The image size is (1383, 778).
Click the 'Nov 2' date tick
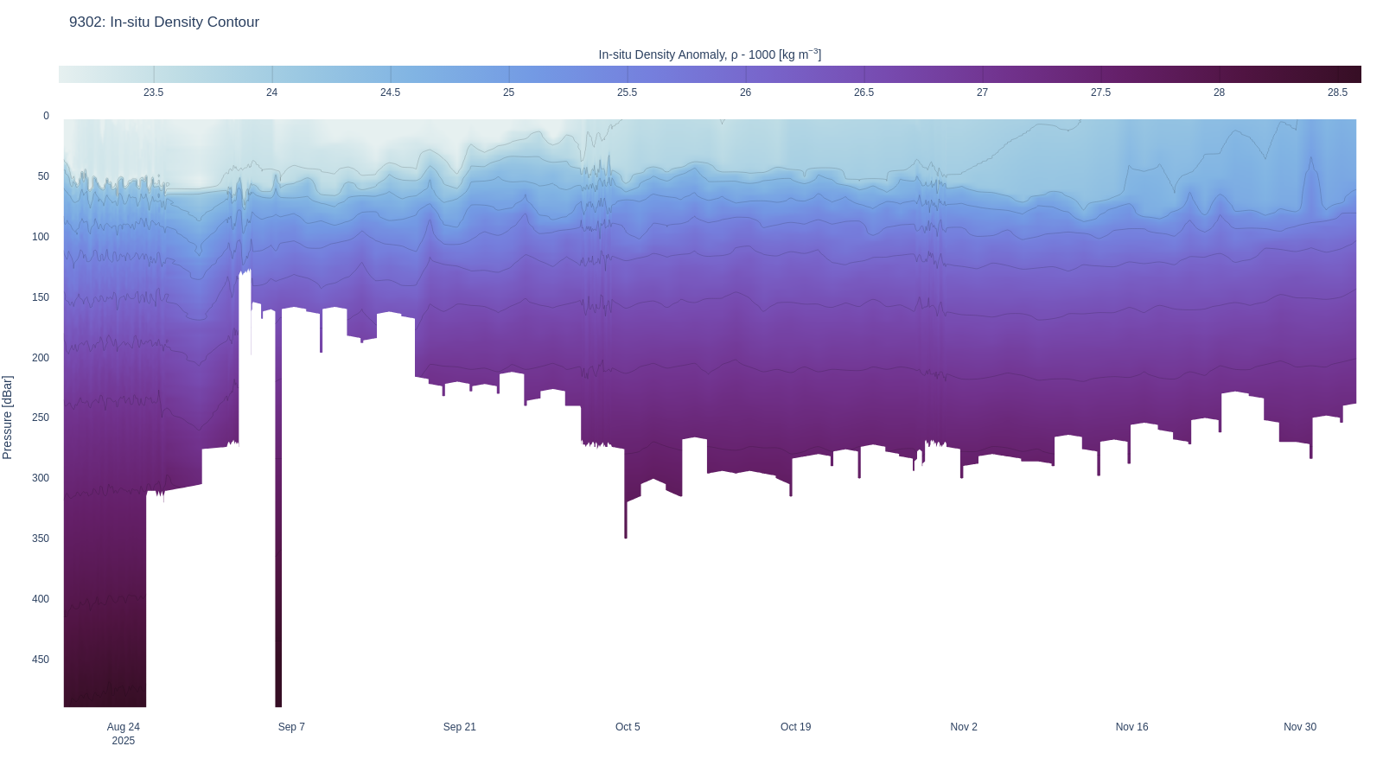click(x=964, y=727)
